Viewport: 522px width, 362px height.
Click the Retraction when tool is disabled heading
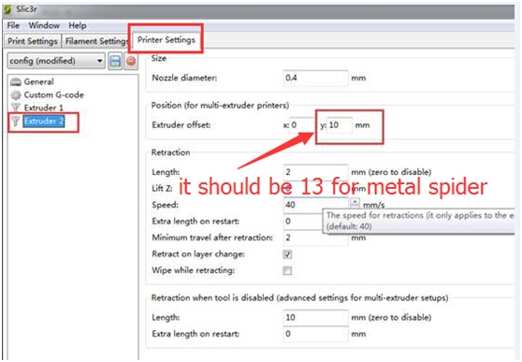(299, 297)
